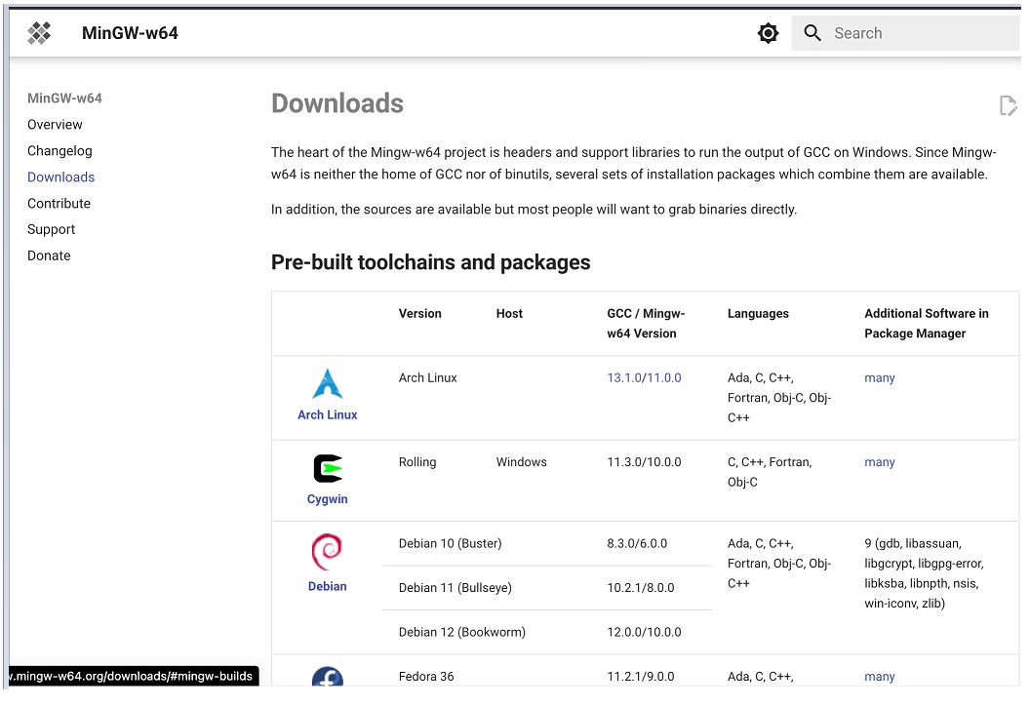Open the 'many' link in Arch Linux row

pos(880,378)
